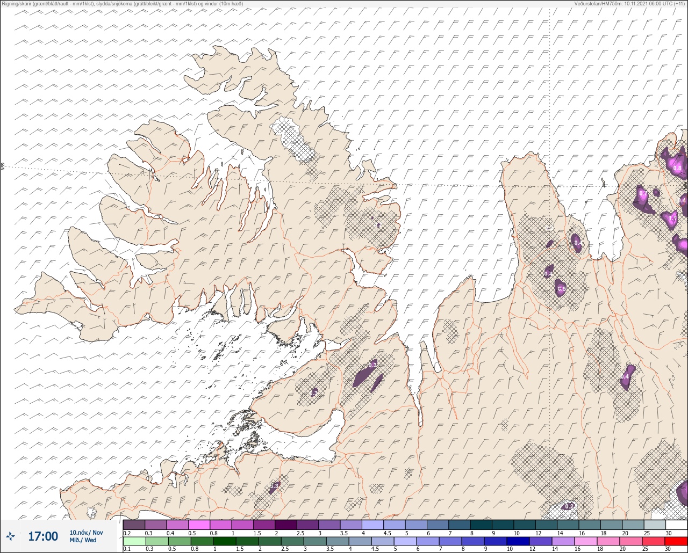Image resolution: width=688 pixels, height=553 pixels.
Task: Pick the snow legend swatch between 0.4 and 0.5
Action: pos(177,525)
